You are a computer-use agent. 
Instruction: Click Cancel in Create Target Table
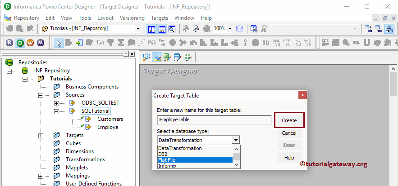289,133
